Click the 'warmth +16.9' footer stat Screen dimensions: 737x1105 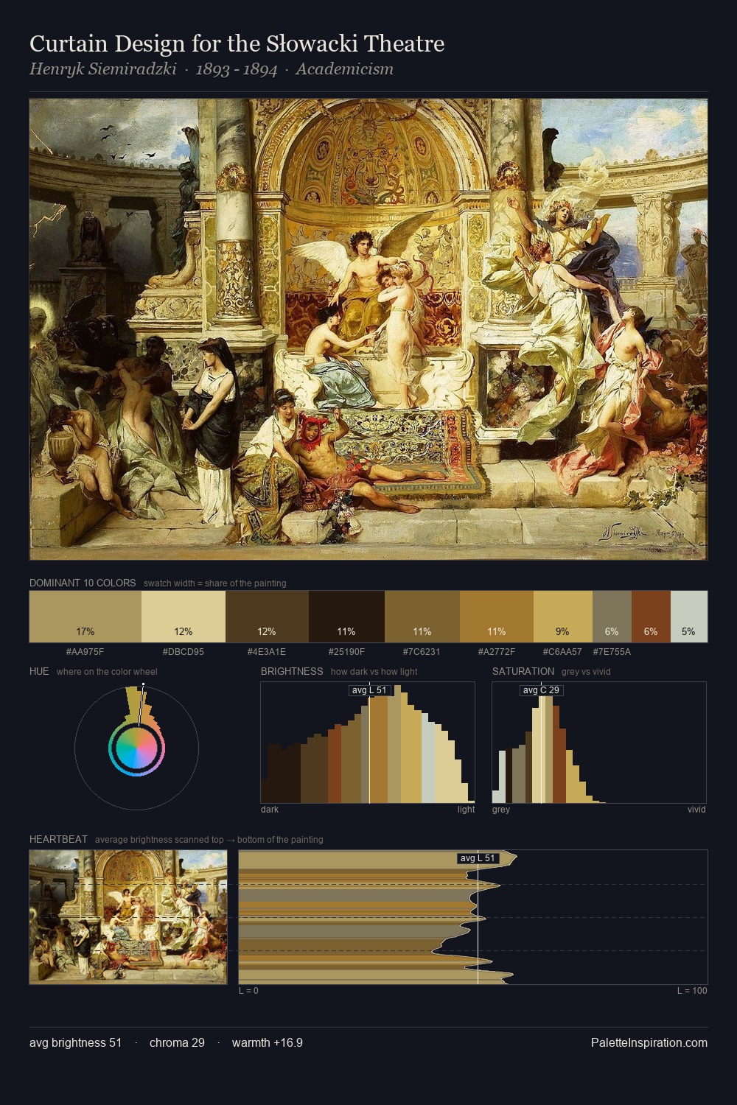[268, 1042]
